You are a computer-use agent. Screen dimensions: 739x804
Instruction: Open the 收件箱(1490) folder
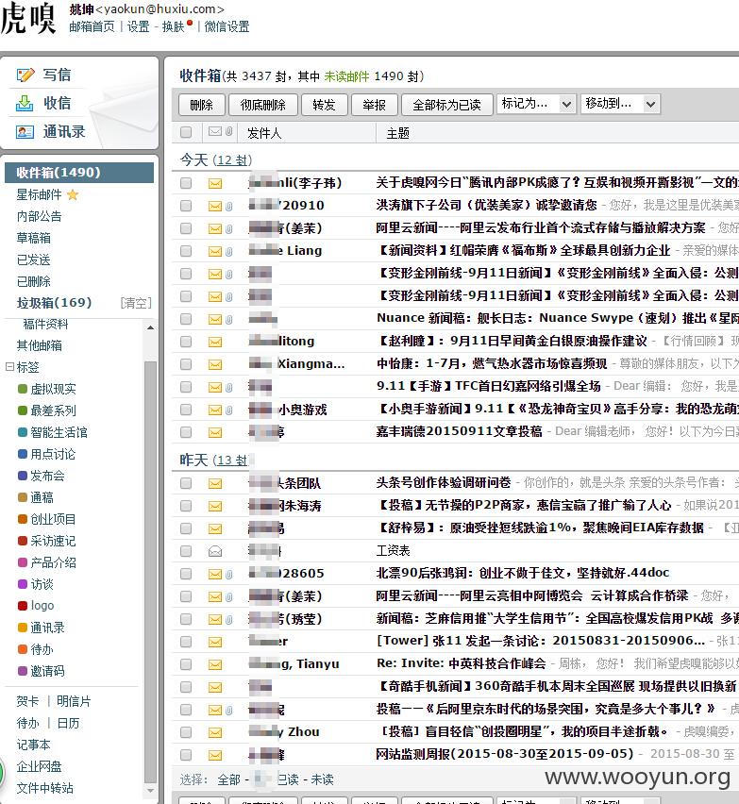(x=79, y=173)
